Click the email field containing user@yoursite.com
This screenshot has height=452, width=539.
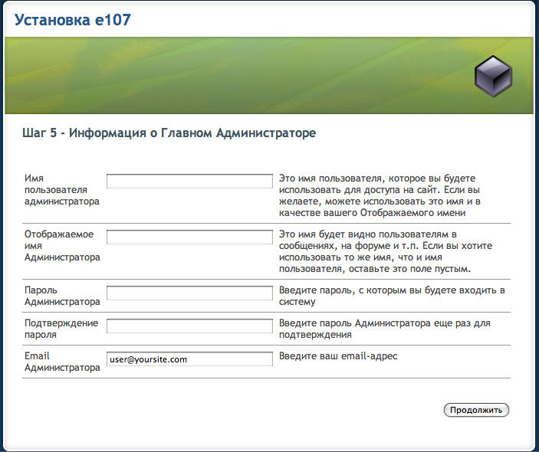point(189,359)
